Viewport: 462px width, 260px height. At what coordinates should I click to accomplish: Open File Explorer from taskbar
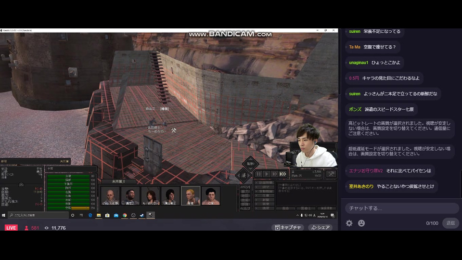(x=99, y=215)
